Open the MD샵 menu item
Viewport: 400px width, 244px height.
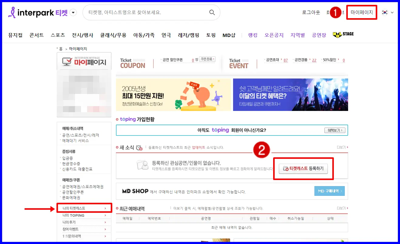[x=229, y=35]
